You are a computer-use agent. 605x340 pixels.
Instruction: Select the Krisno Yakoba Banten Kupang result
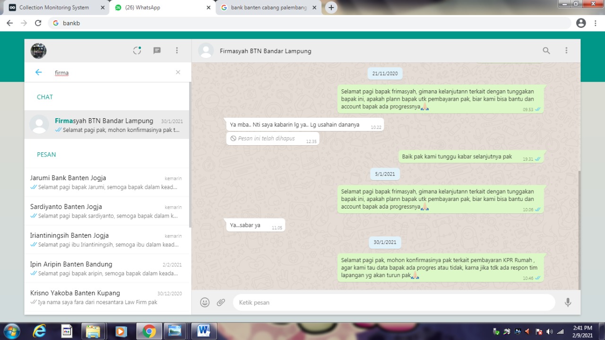click(x=106, y=297)
